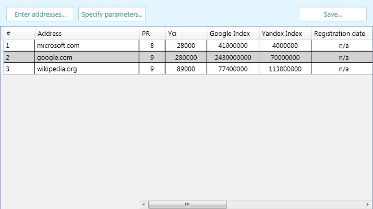Click Yandex Index value 113000000

point(285,69)
